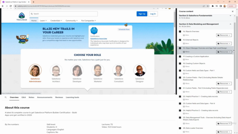Open Resources dropdown for Data Management Tools
The height and width of the screenshot is (134, 238).
tap(224, 124)
